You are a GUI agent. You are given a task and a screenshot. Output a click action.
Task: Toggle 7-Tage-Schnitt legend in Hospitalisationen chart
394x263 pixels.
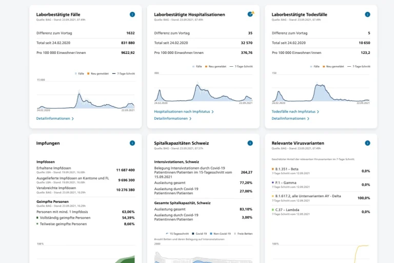point(241,66)
